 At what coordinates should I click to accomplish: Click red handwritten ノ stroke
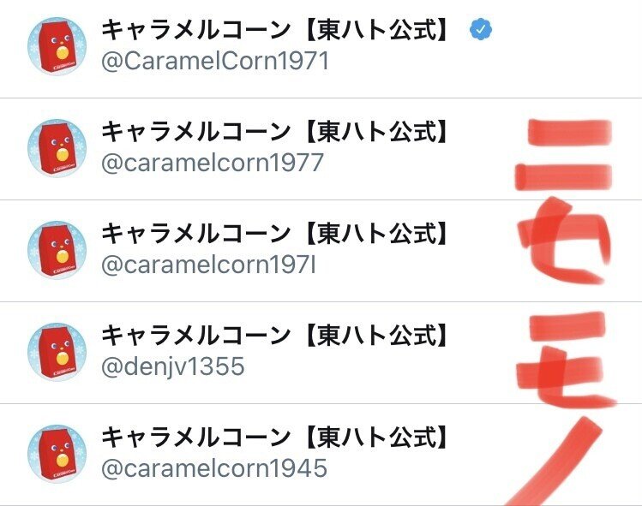click(554, 461)
